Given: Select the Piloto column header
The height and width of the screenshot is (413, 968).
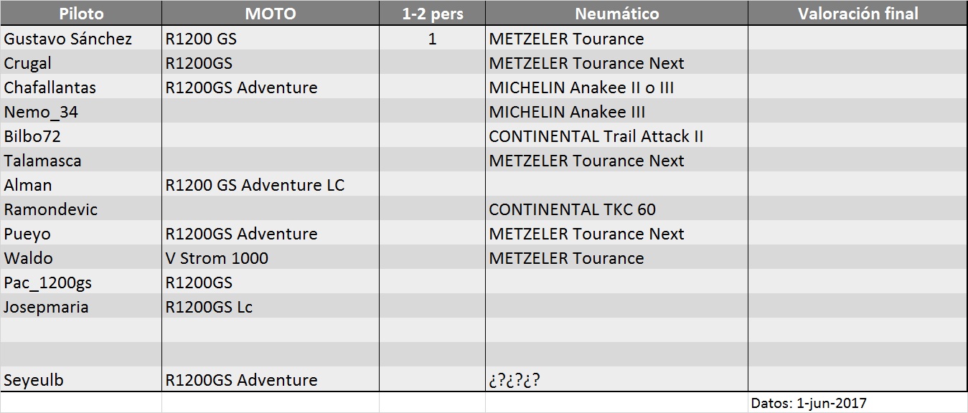Looking at the screenshot, I should point(81,14).
